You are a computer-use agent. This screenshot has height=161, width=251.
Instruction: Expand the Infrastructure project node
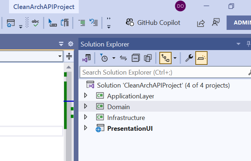tap(86, 117)
